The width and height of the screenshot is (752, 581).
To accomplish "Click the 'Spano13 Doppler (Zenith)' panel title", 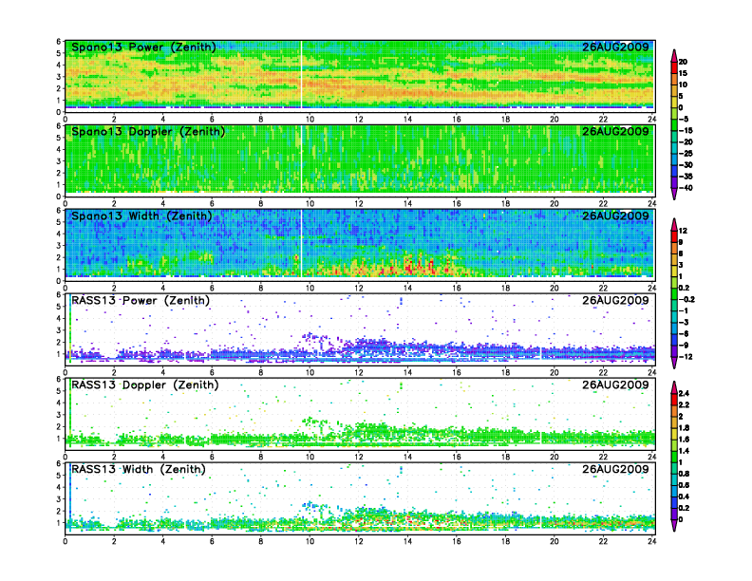I will tap(148, 132).
